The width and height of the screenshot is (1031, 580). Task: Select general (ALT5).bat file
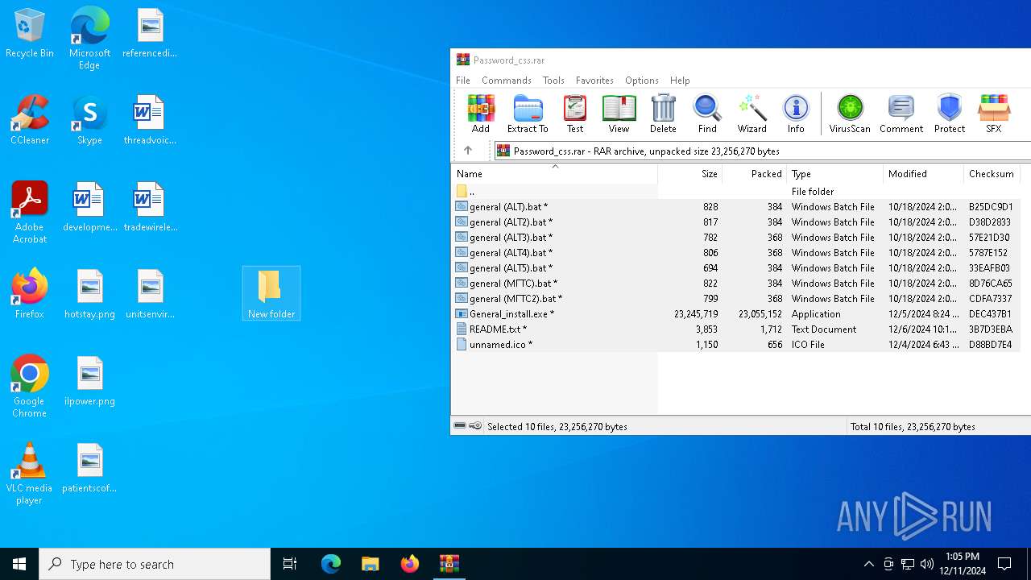[735, 268]
